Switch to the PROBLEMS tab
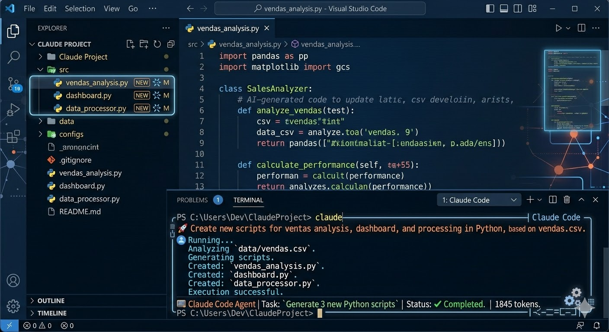Viewport: 609px width, 332px height. pyautogui.click(x=192, y=200)
